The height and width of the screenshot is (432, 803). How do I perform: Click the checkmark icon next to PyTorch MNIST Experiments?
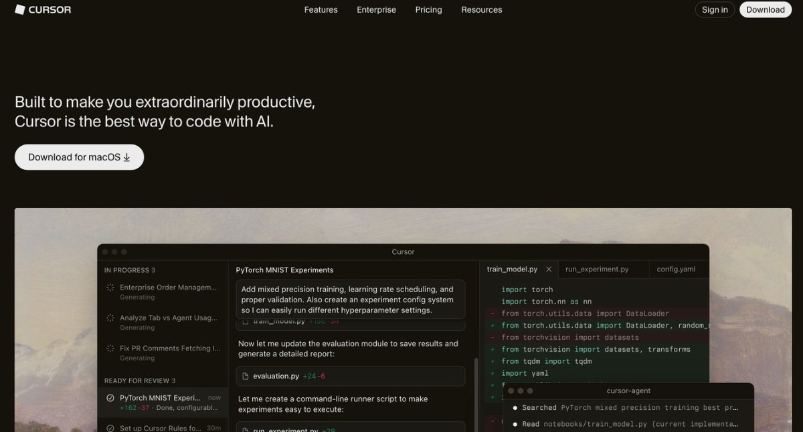tap(110, 398)
